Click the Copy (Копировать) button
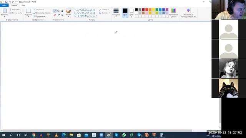This screenshot has width=246, height=138. click(x=16, y=13)
